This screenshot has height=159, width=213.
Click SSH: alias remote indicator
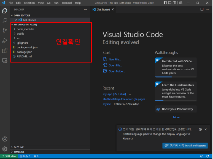9,156
